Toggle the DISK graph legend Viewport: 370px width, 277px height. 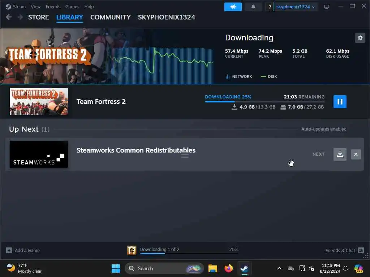tap(269, 76)
